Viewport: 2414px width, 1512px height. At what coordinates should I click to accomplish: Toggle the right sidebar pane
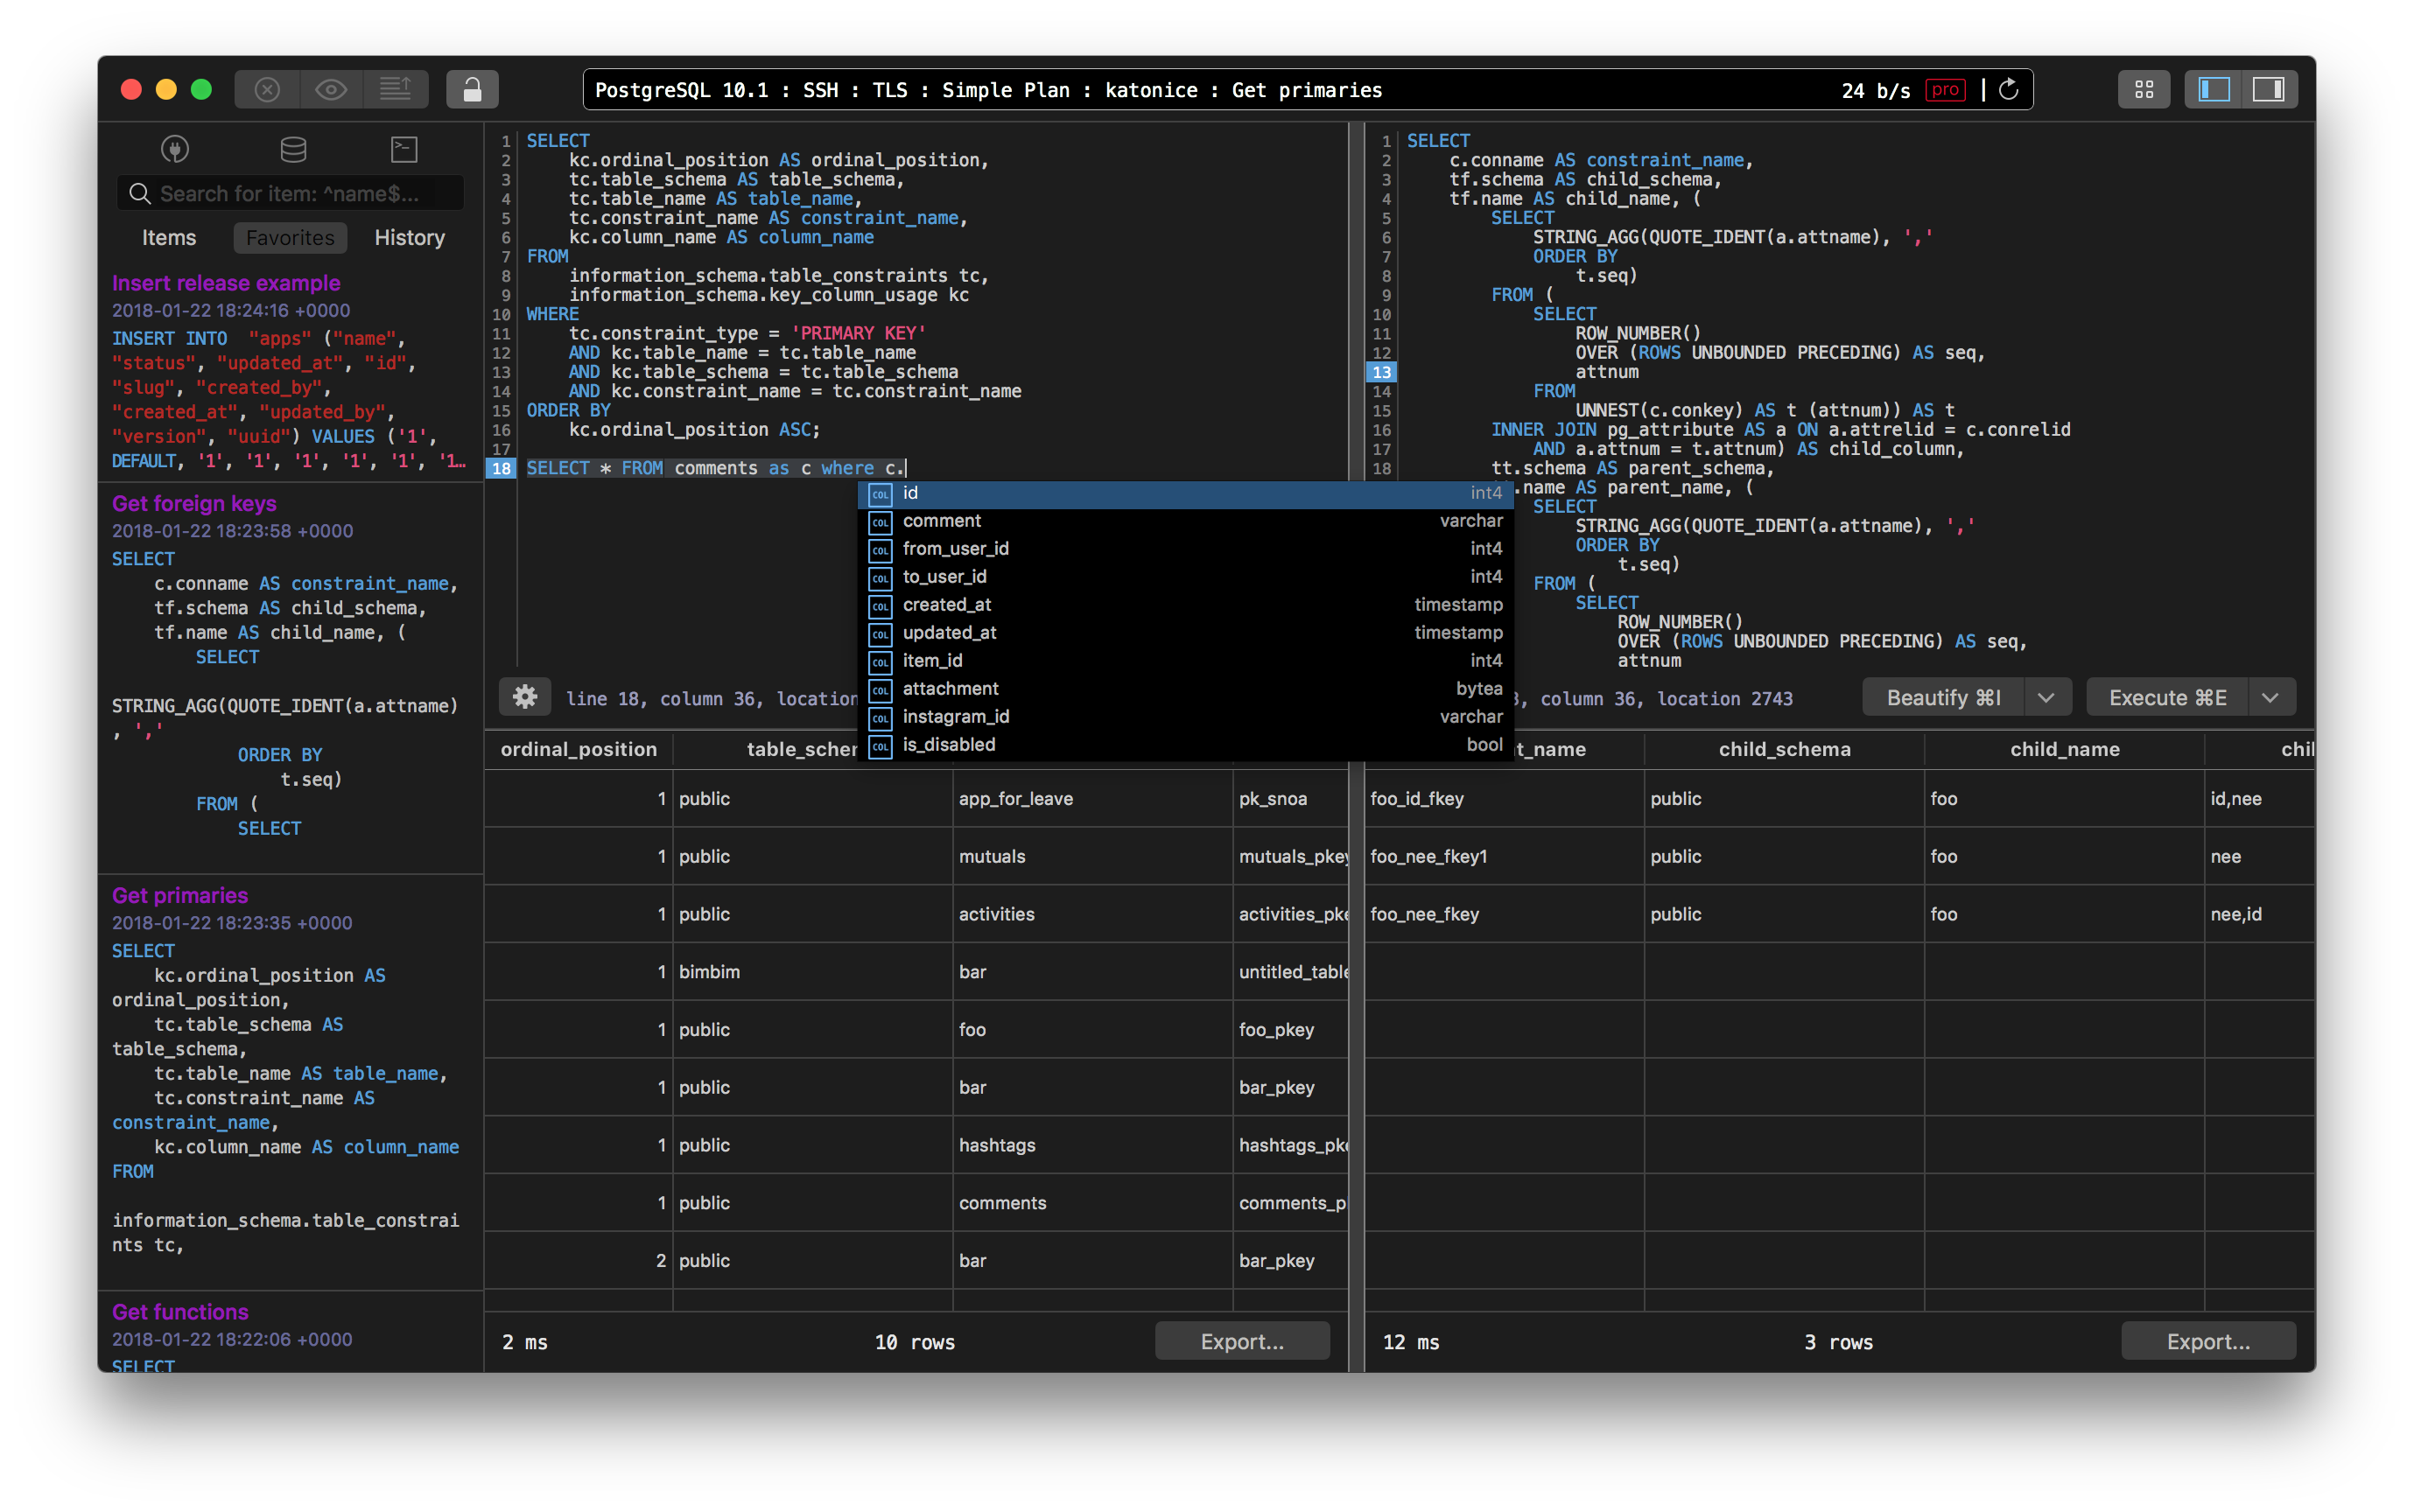2267,90
